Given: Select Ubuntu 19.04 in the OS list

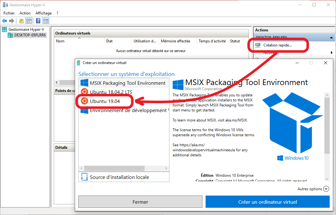Looking at the screenshot, I should (105, 101).
